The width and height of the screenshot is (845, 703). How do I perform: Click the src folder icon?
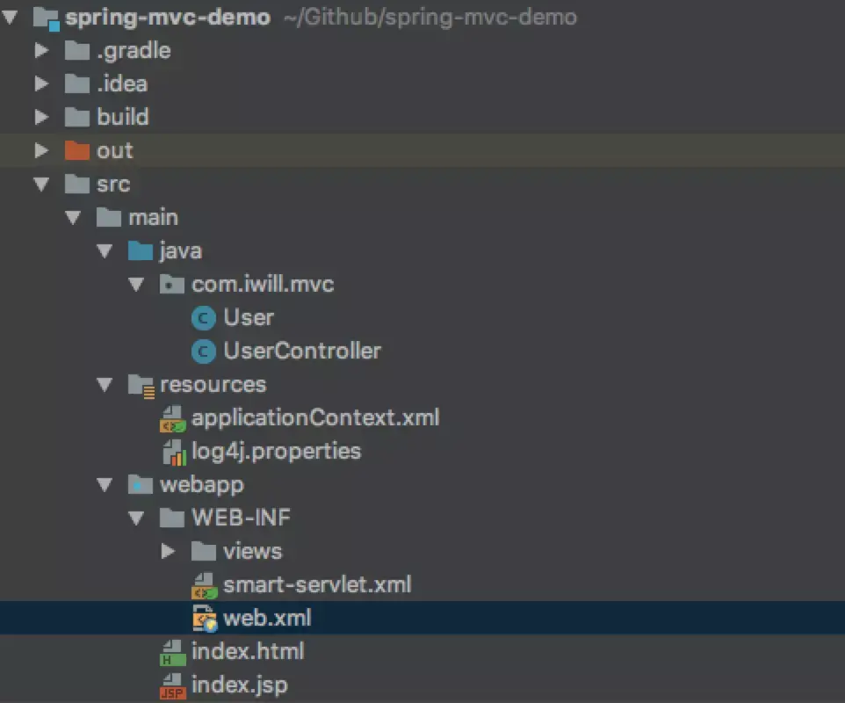pos(77,185)
